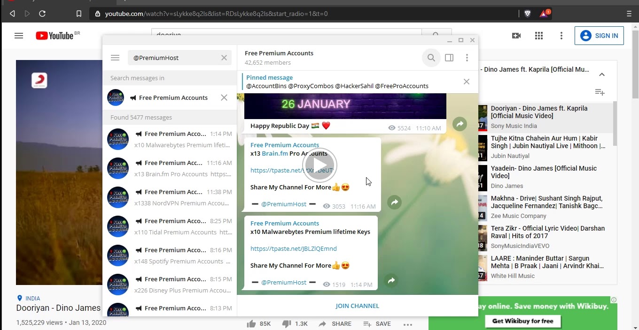Viewport: 639px width, 330px height.
Task: Click the Free Premium Accounts chat title
Action: 279,53
